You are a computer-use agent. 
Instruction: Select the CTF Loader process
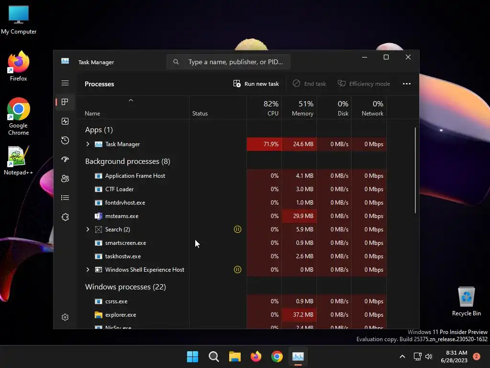[232, 189]
